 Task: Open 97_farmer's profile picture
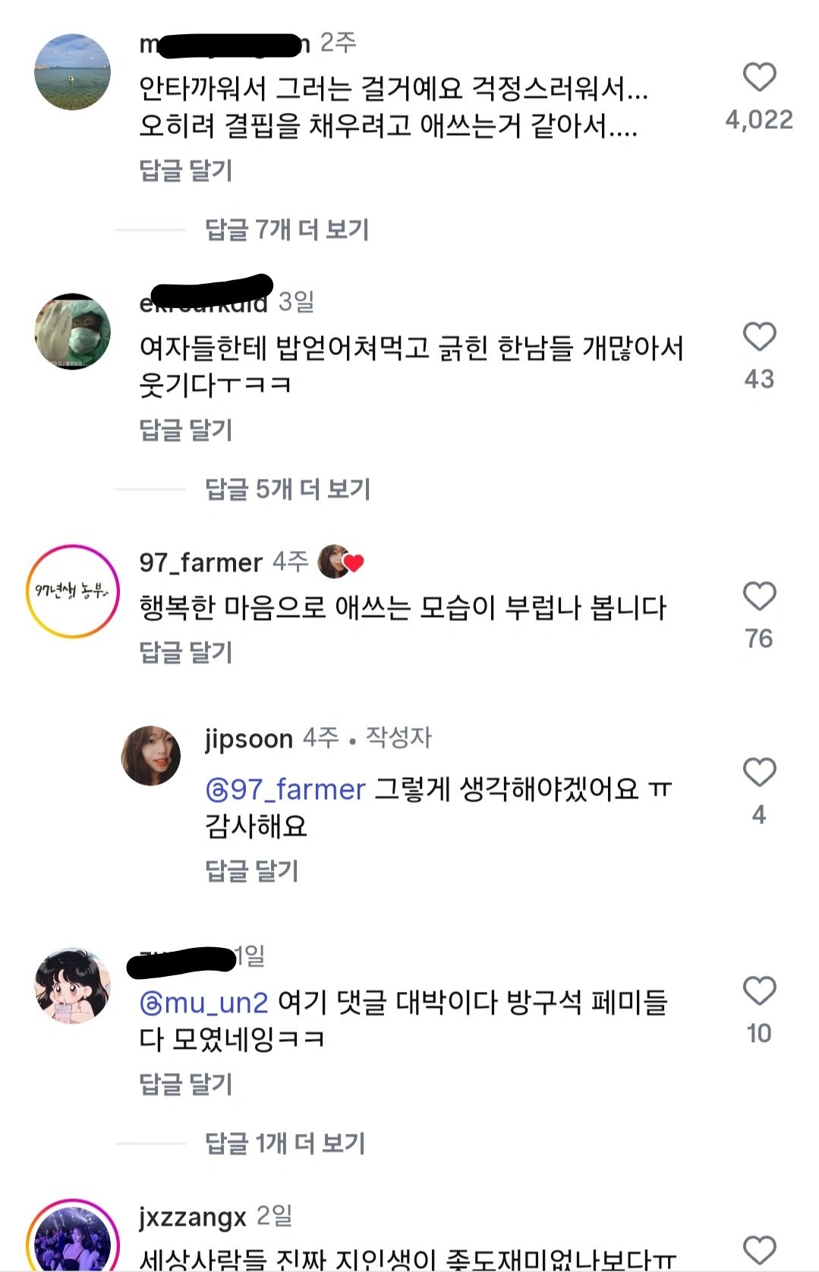point(73,590)
